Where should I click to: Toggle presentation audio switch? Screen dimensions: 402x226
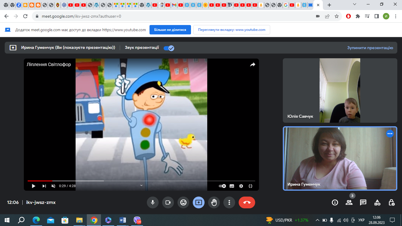(169, 48)
